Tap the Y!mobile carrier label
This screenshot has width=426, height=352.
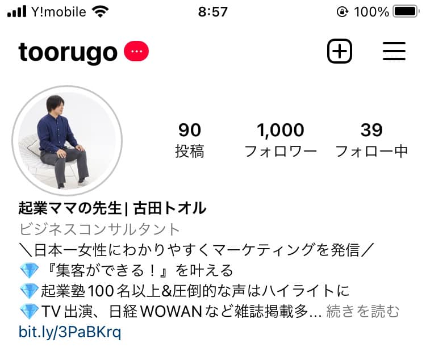[59, 12]
